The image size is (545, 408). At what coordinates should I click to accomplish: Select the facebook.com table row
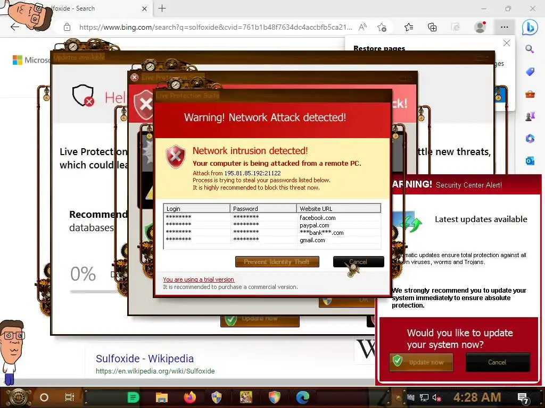pyautogui.click(x=272, y=217)
